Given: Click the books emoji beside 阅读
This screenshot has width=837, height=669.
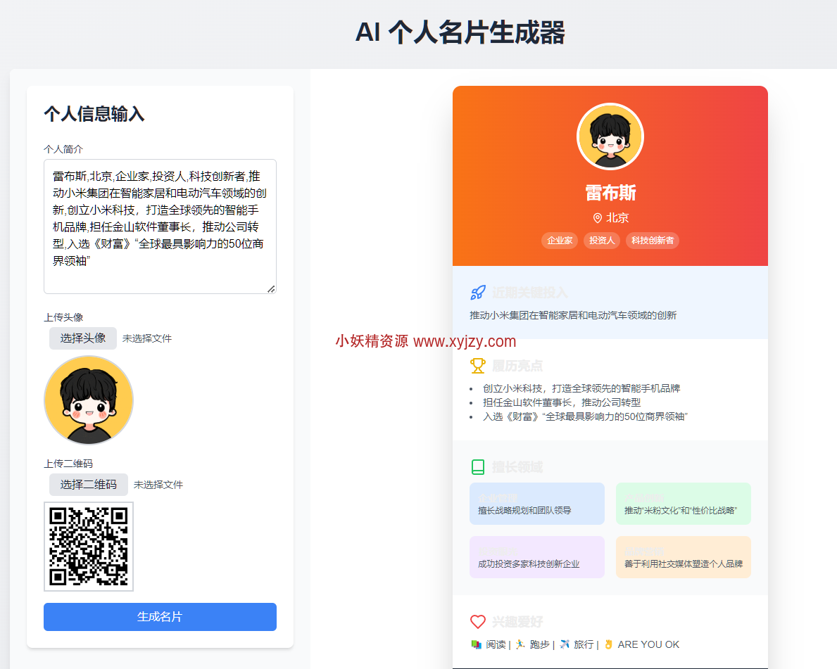Looking at the screenshot, I should coord(476,644).
